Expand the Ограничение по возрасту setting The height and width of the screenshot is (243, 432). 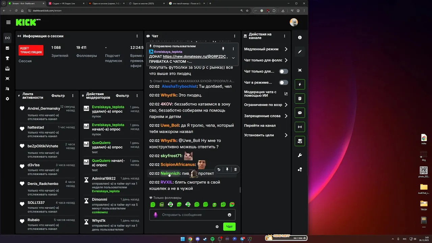(x=286, y=105)
